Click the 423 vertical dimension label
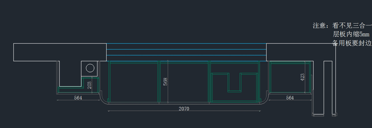The width and height of the screenshot is (372, 128). pyautogui.click(x=303, y=77)
